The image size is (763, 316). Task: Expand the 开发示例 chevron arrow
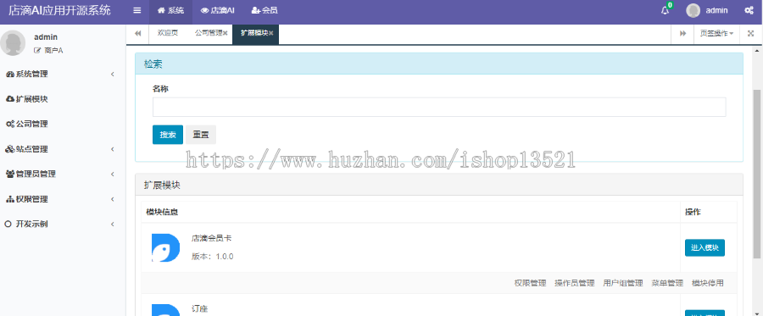pos(113,225)
